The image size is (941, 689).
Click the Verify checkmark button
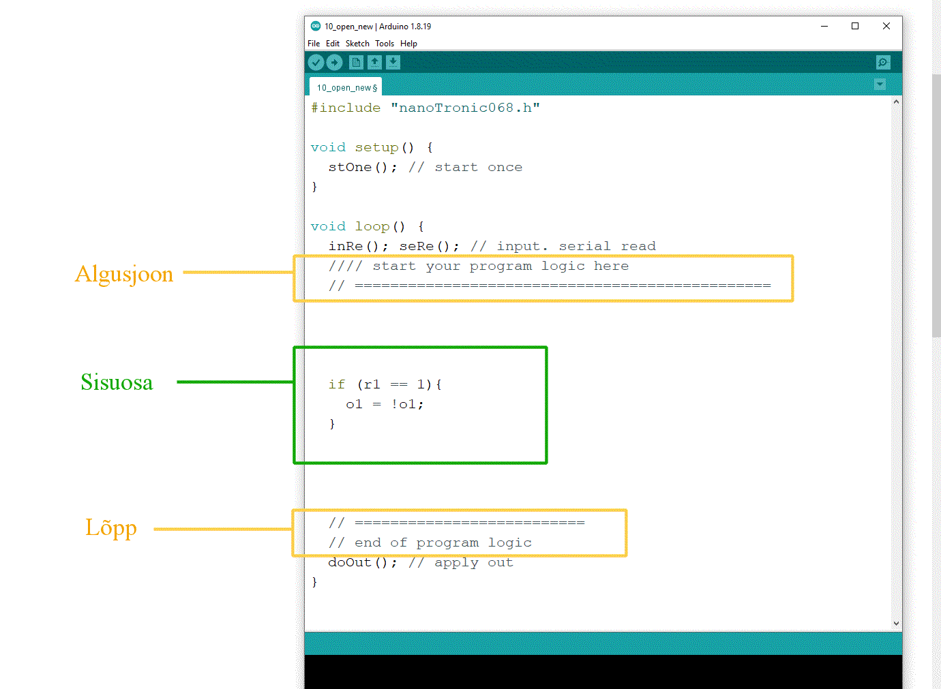[x=316, y=63]
